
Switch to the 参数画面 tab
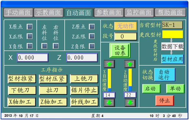[x=109, y=13]
